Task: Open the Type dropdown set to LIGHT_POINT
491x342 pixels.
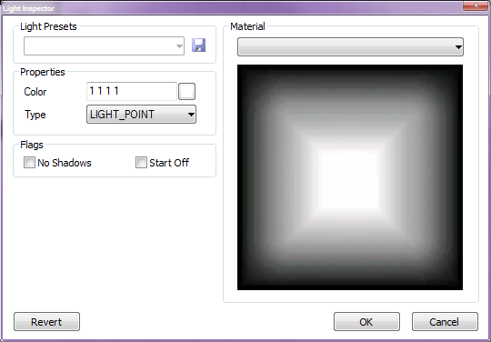Action: [141, 115]
